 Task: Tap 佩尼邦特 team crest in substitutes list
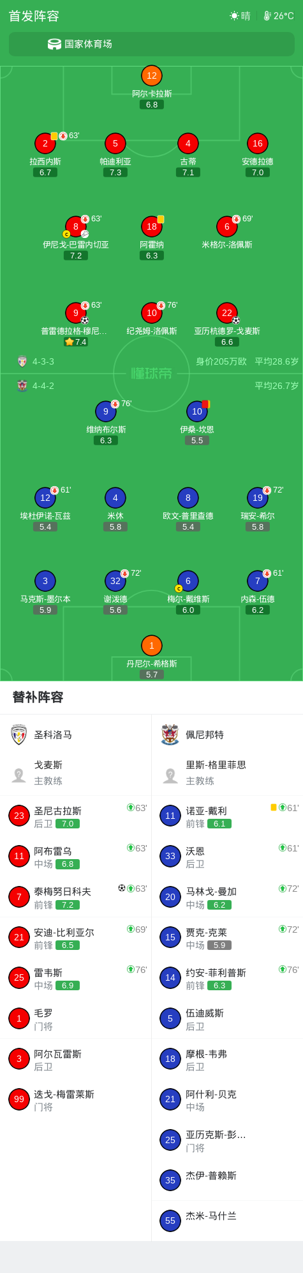pos(170,734)
